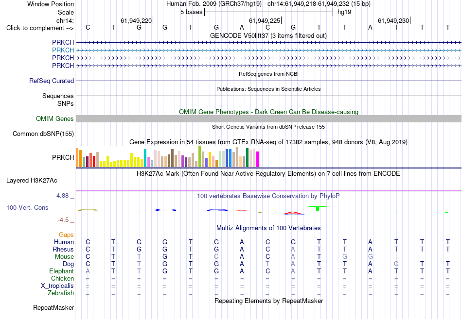Select the Zebrafish alignment row label
This screenshot has width=462, height=319.
click(61, 293)
